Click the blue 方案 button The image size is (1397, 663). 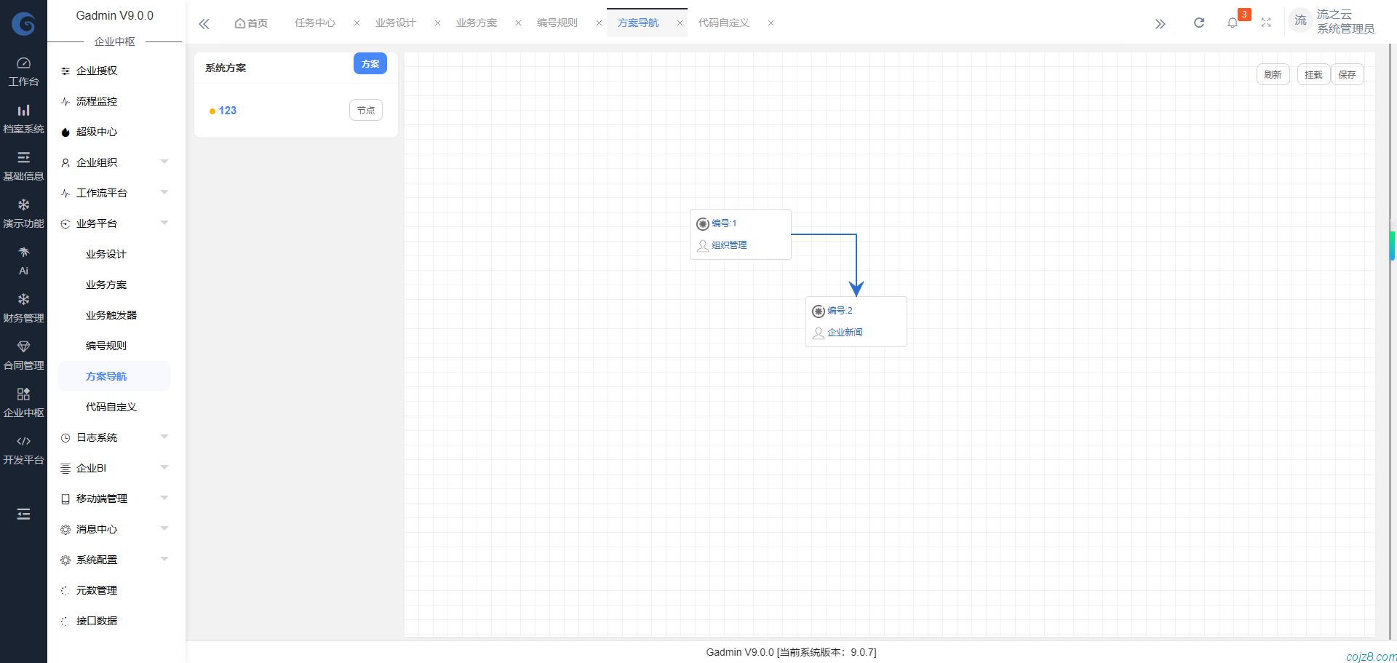370,64
